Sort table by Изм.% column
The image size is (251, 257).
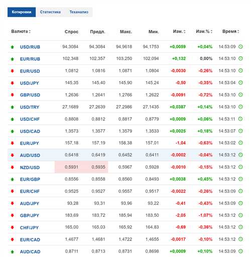[204, 31]
